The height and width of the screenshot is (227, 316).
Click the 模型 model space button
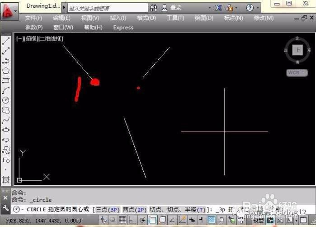[x=259, y=220]
